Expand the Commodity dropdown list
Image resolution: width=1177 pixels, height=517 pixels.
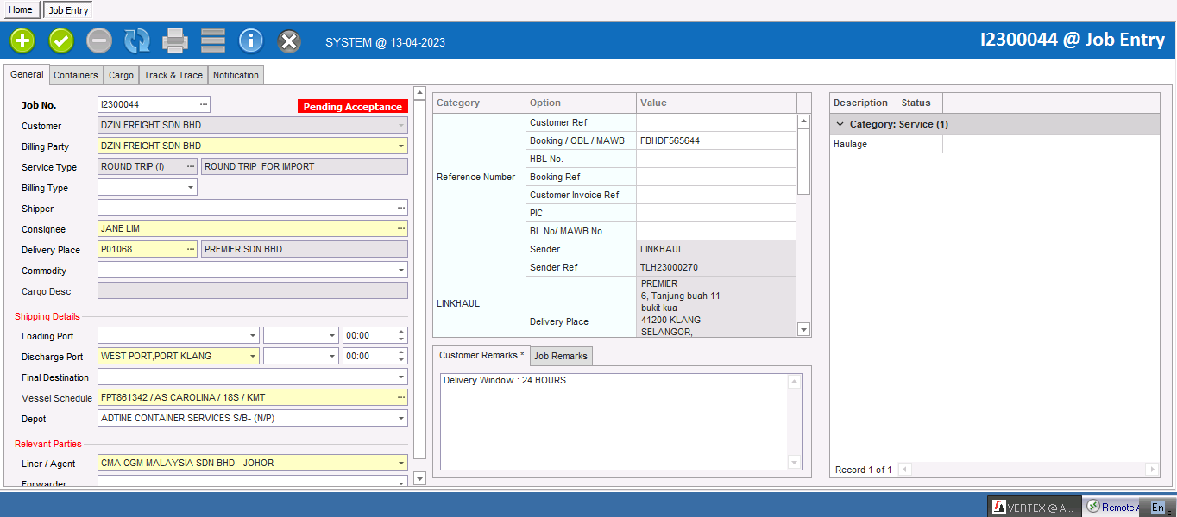click(x=400, y=271)
